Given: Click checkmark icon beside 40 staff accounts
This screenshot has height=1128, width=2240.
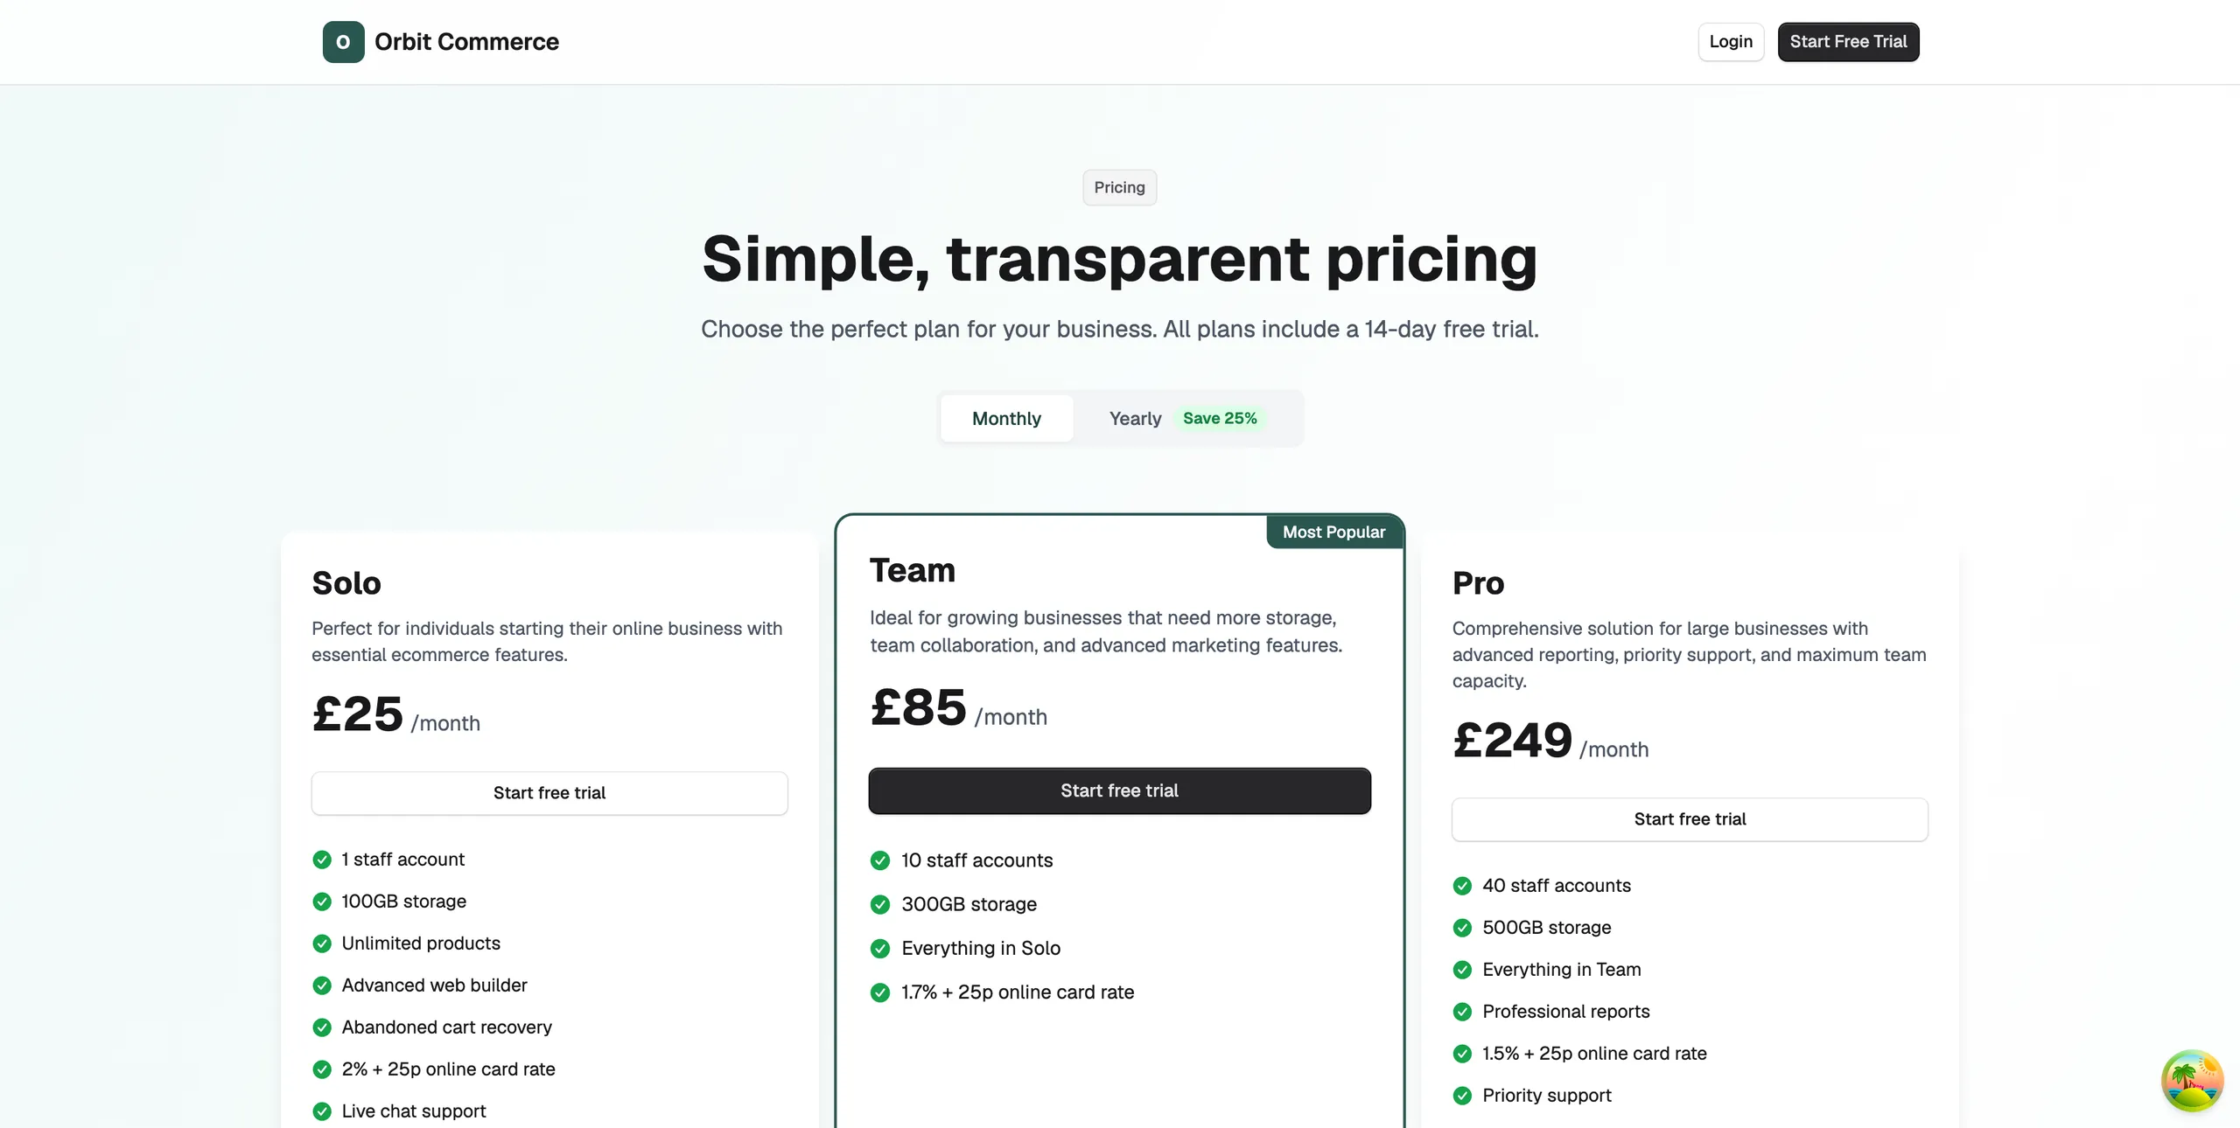Looking at the screenshot, I should [1462, 886].
